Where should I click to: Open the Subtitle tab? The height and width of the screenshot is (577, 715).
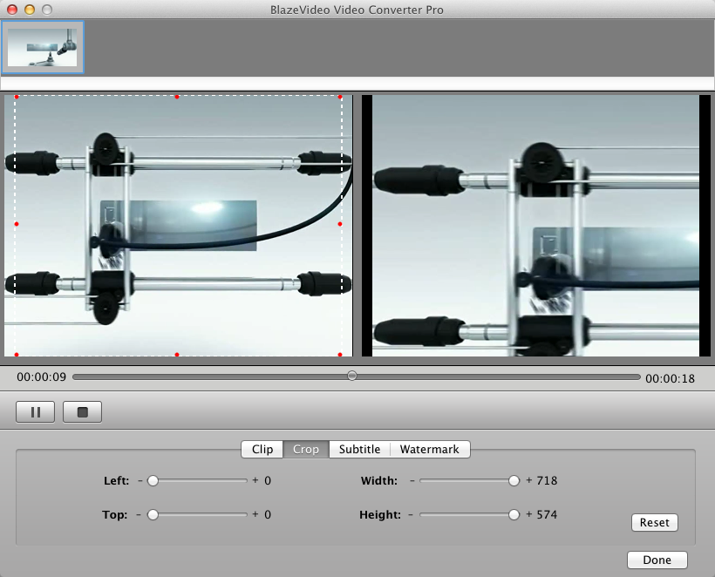tap(359, 450)
